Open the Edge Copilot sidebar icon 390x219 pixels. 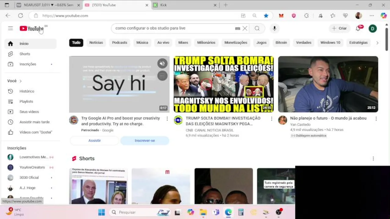tap(383, 16)
